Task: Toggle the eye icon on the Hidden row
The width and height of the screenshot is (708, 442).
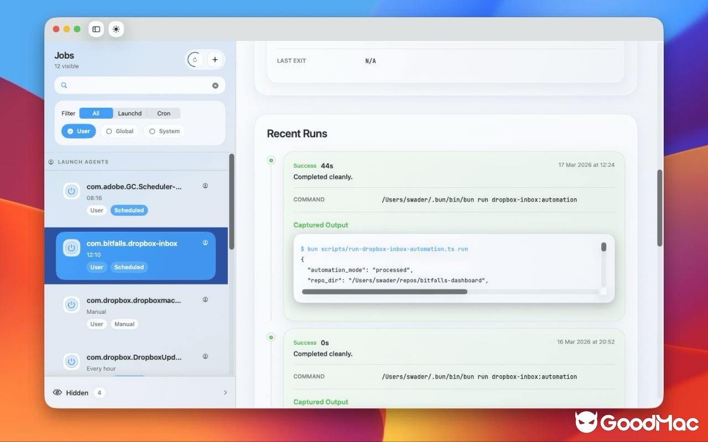Action: 58,392
